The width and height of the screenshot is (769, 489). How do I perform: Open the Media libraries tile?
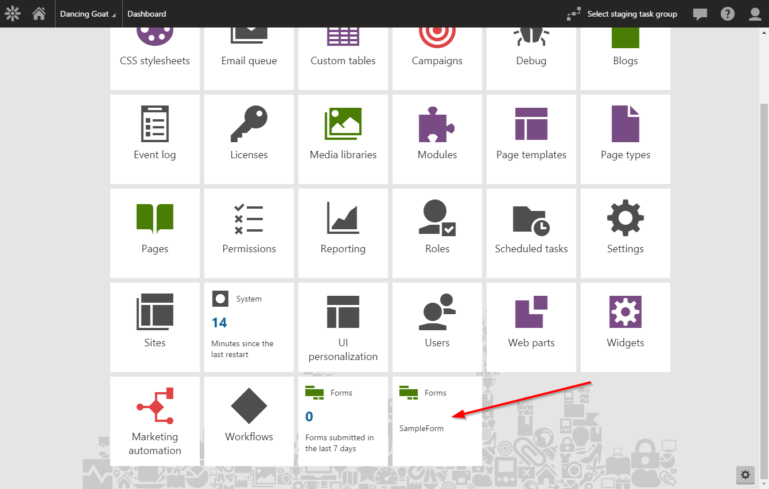click(x=343, y=139)
